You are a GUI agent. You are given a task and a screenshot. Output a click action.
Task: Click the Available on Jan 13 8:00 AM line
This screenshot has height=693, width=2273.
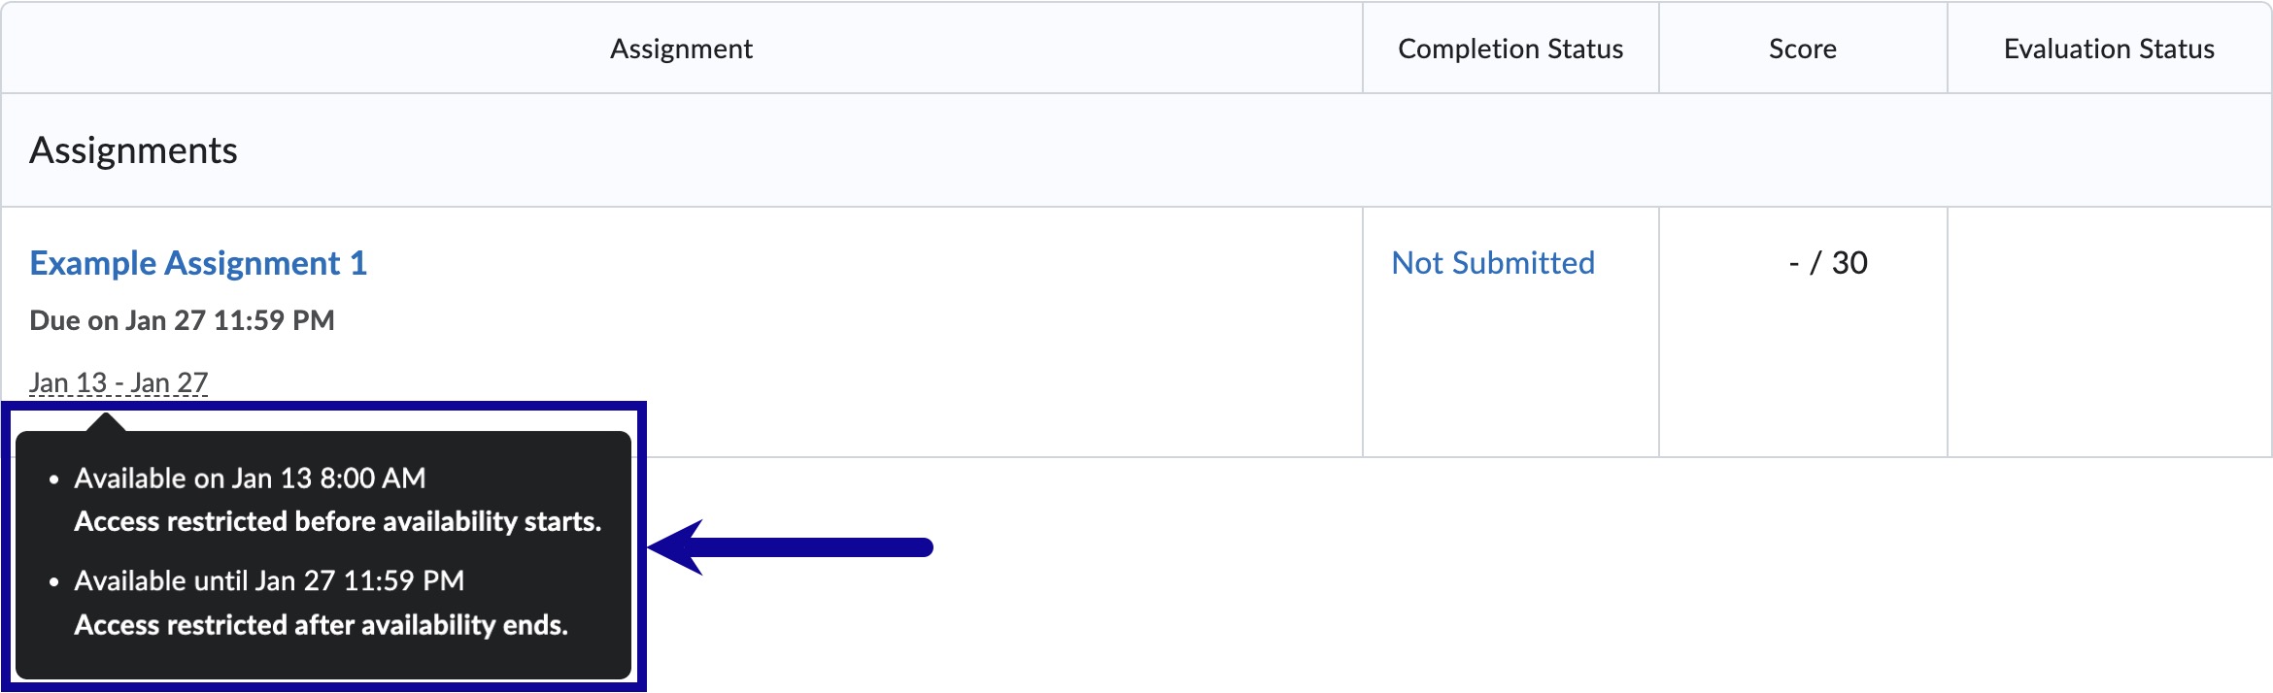tap(250, 478)
